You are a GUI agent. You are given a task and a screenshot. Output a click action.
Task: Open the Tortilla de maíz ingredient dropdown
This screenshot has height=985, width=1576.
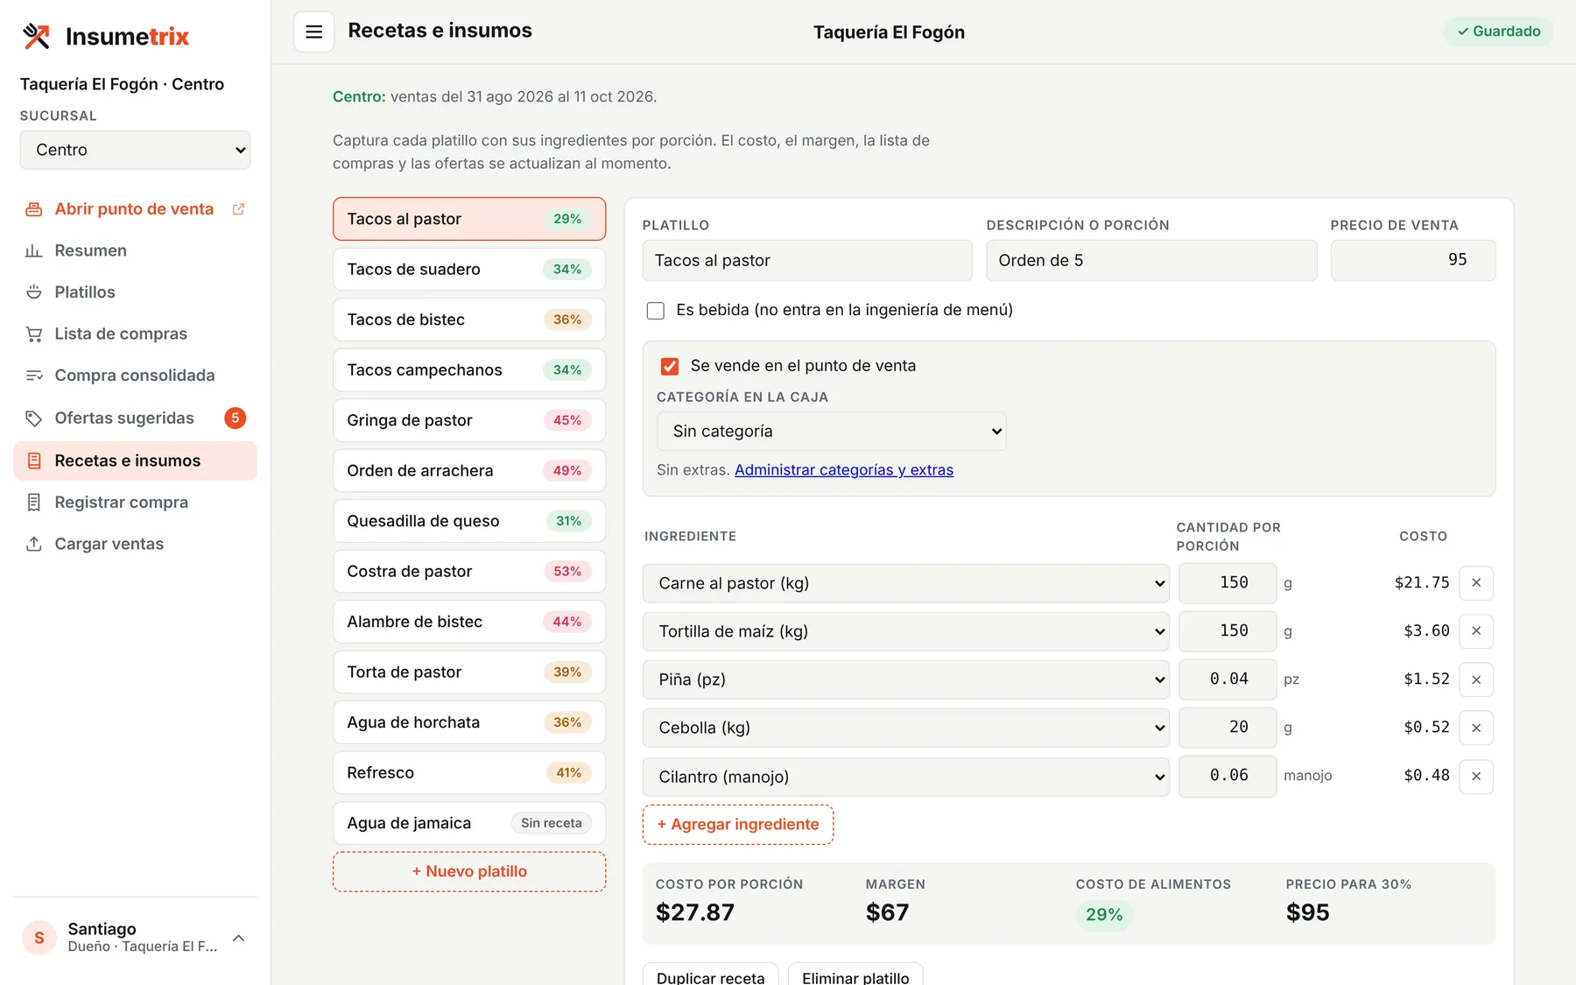click(x=905, y=631)
